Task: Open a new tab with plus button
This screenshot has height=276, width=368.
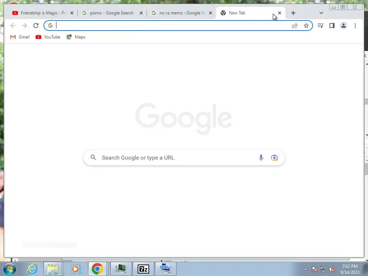Action: 293,13
